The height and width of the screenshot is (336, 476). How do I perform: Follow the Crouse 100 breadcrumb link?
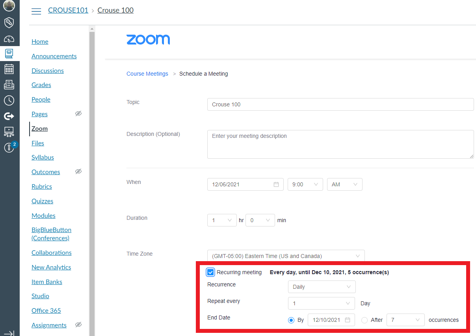[x=115, y=10]
